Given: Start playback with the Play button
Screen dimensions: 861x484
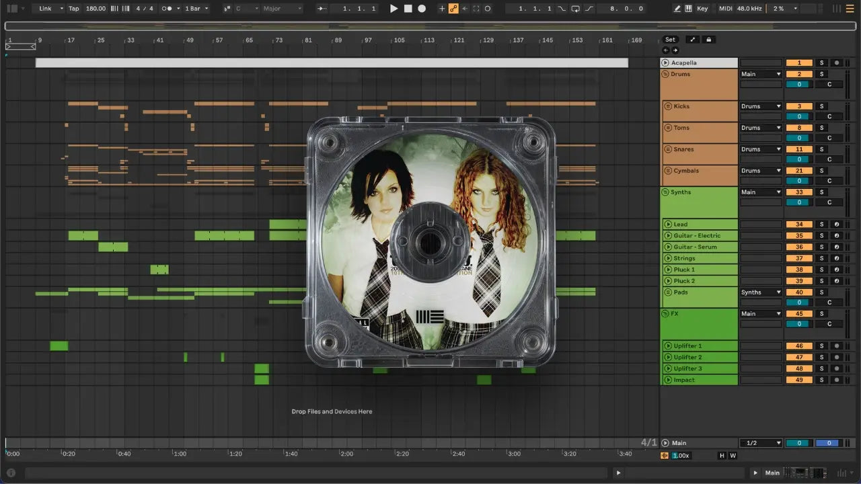Looking at the screenshot, I should pyautogui.click(x=394, y=9).
